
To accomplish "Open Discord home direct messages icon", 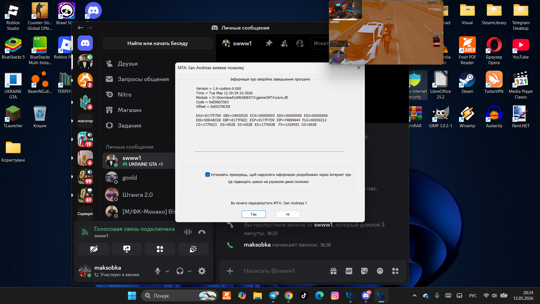I will pyautogui.click(x=85, y=43).
